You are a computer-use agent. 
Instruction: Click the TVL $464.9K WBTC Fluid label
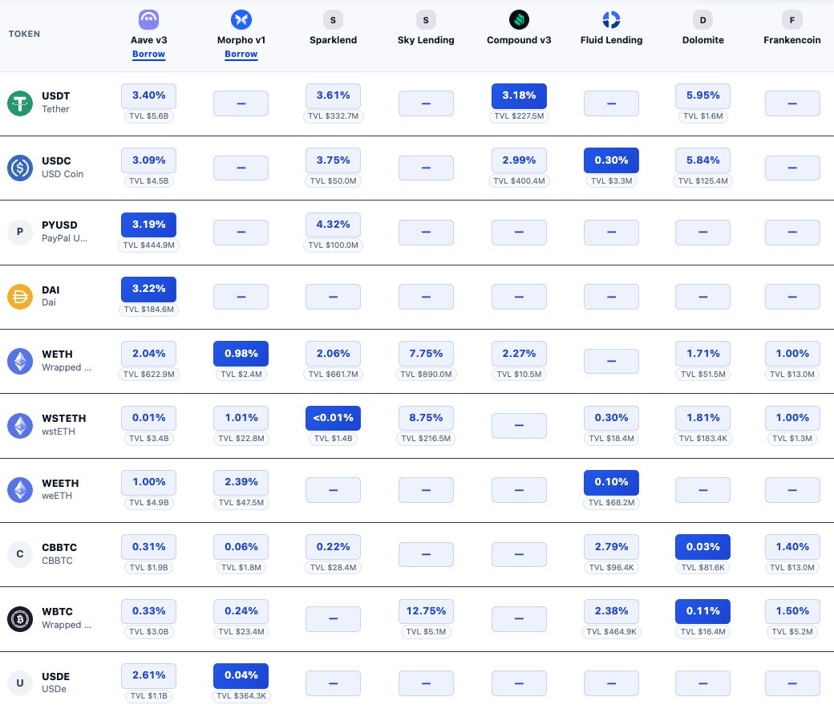pyautogui.click(x=611, y=632)
